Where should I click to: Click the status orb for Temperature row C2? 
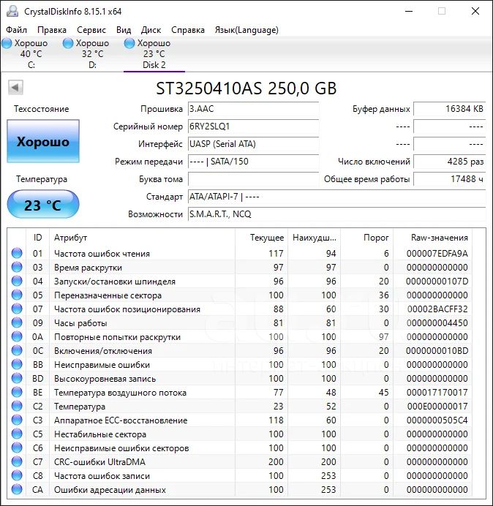pos(16,407)
